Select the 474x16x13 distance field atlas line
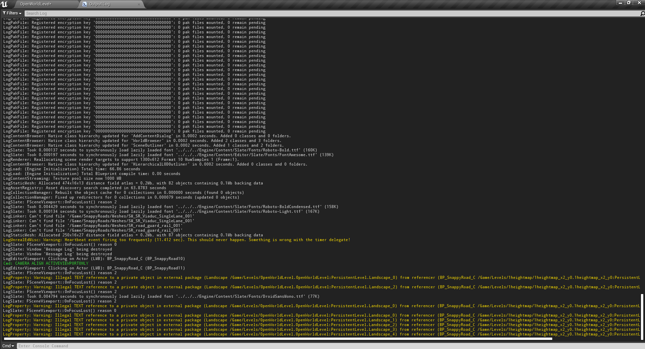 [133, 183]
